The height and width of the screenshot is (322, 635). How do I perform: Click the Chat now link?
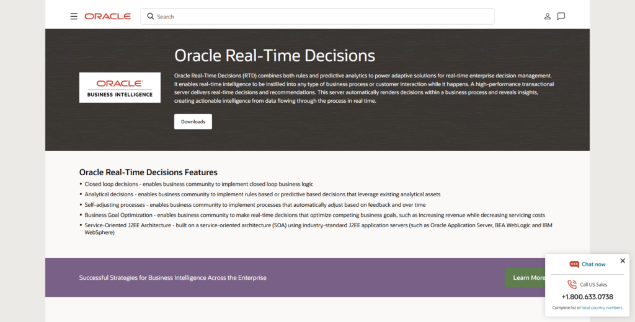click(x=593, y=264)
